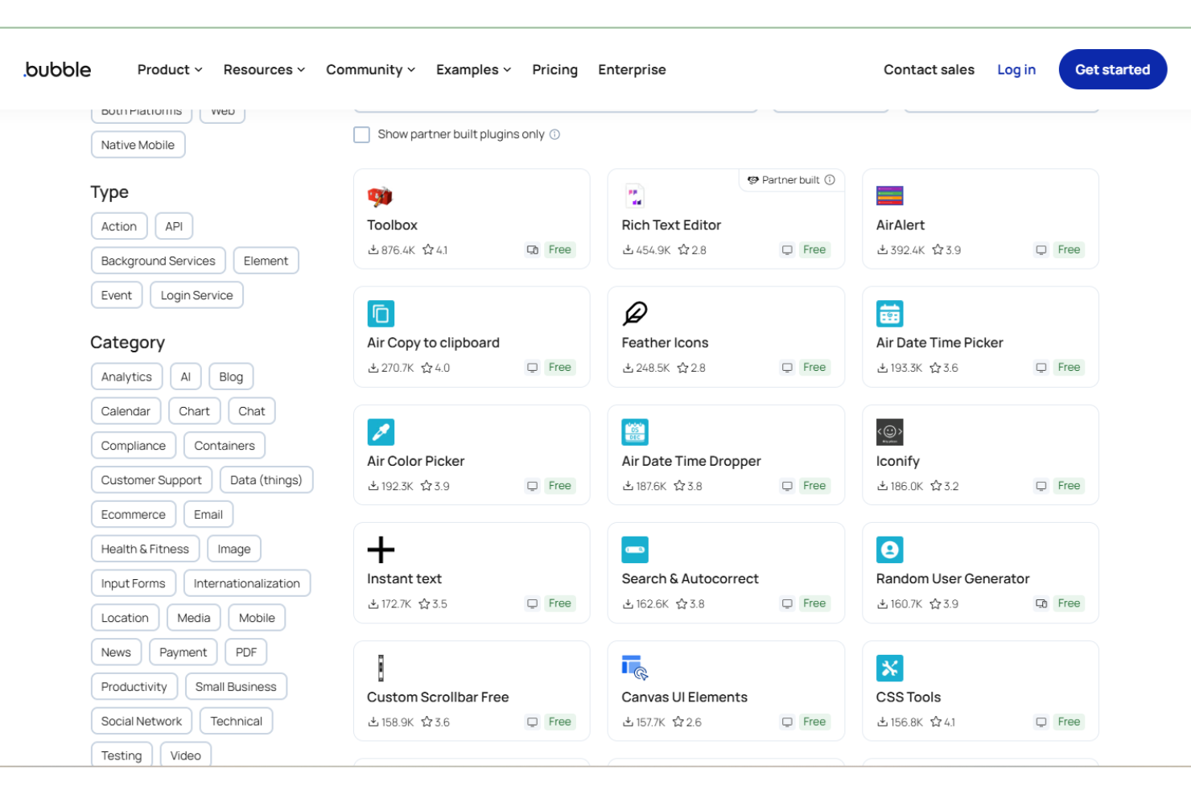Select the Social Network category chip
This screenshot has width=1191, height=794.
(142, 722)
